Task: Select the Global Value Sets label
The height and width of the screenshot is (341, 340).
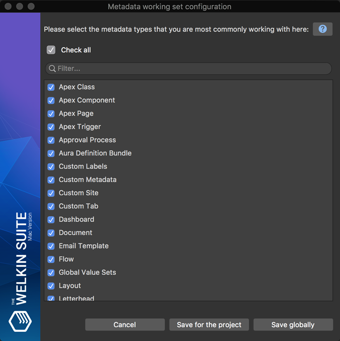Action: point(87,273)
